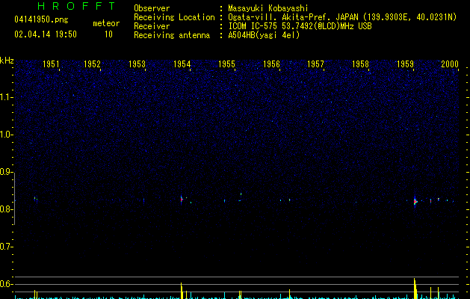The height and width of the screenshot is (299, 470).
Task: Click the 0.8 kHz frequency tick label
Action: tap(6, 209)
